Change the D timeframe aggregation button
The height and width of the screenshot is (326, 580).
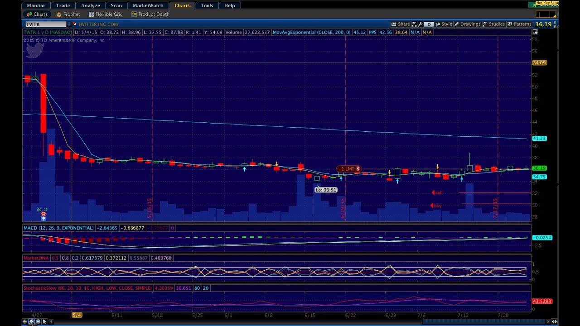click(429, 24)
